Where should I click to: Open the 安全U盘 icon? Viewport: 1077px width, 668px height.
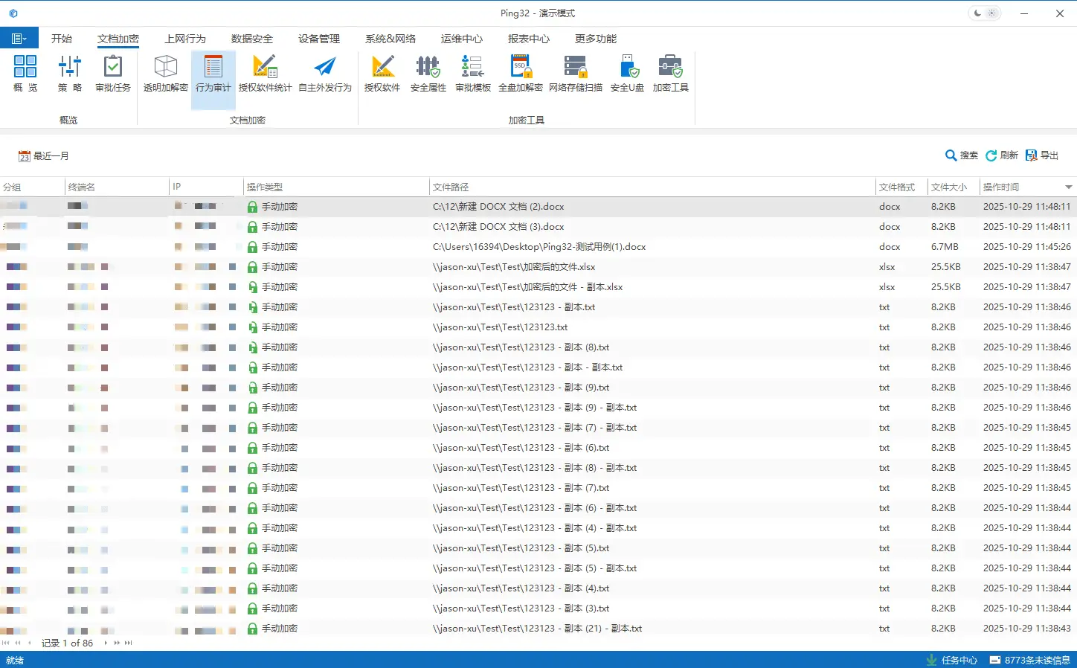point(628,73)
